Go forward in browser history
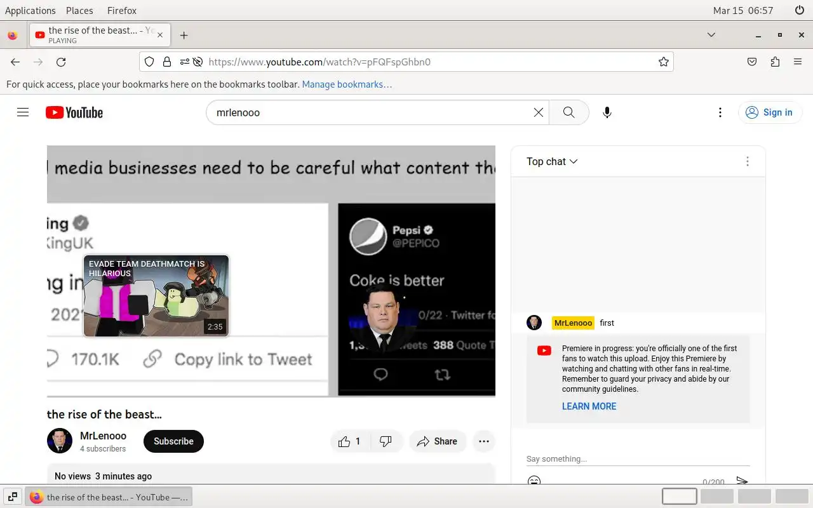This screenshot has width=813, height=508. point(38,62)
